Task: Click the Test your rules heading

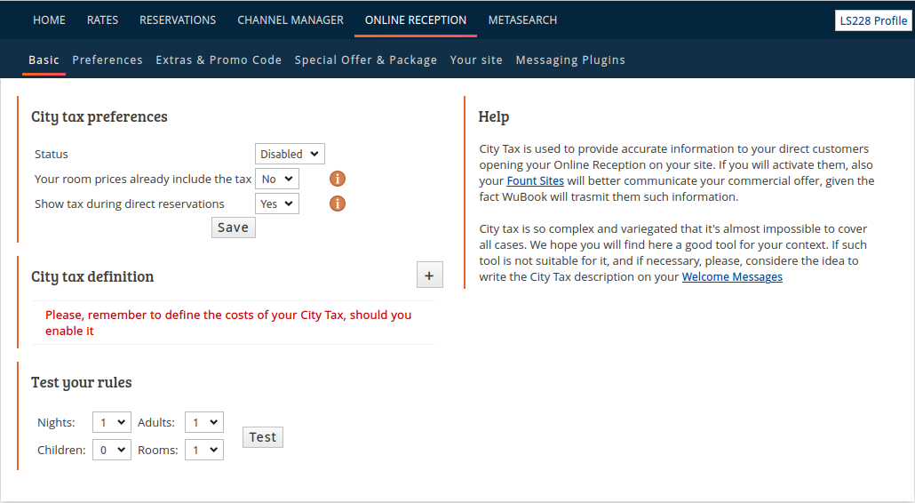Action: coord(81,382)
